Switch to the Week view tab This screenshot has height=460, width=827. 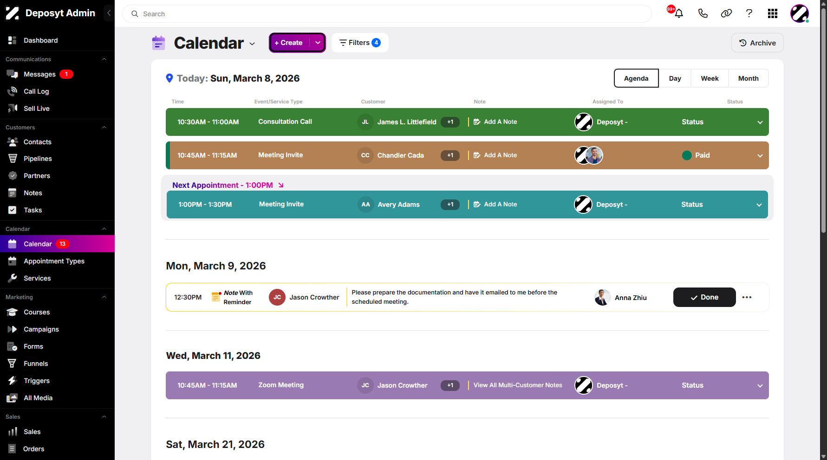point(710,78)
